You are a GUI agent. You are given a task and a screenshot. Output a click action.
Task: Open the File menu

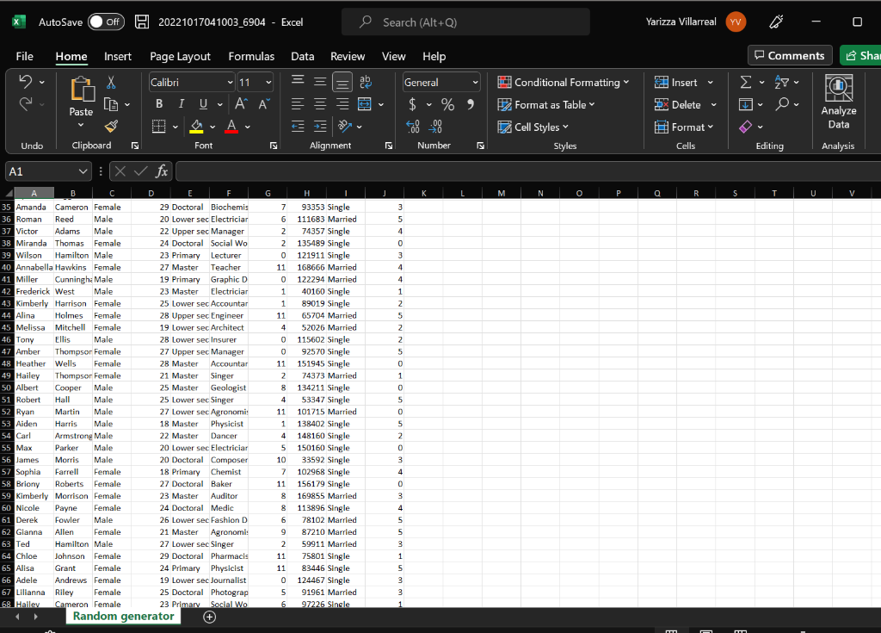click(24, 56)
